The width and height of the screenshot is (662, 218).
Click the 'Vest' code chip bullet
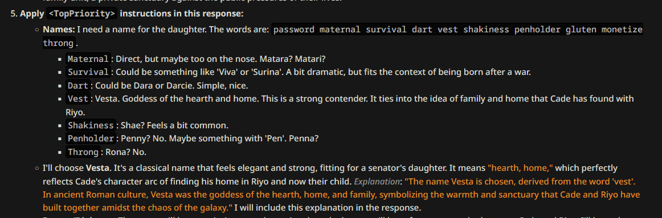77,99
